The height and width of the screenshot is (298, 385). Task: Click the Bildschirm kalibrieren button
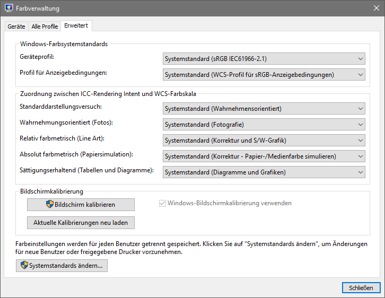[81, 205]
